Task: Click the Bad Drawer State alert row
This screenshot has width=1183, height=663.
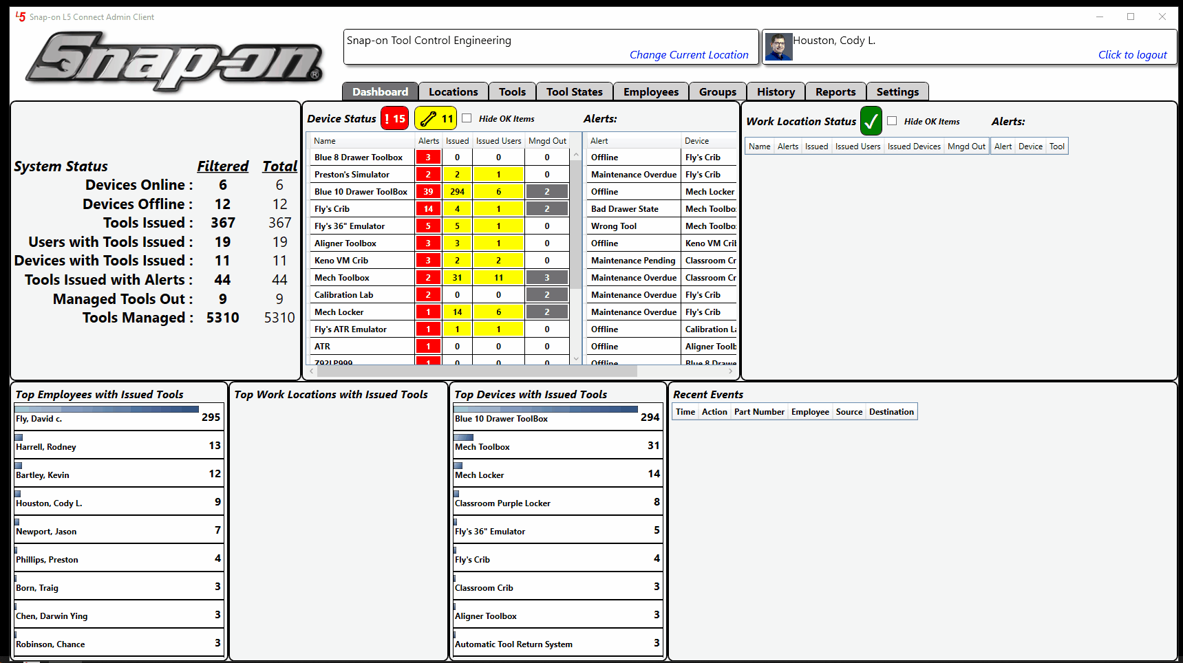Action: [662, 209]
